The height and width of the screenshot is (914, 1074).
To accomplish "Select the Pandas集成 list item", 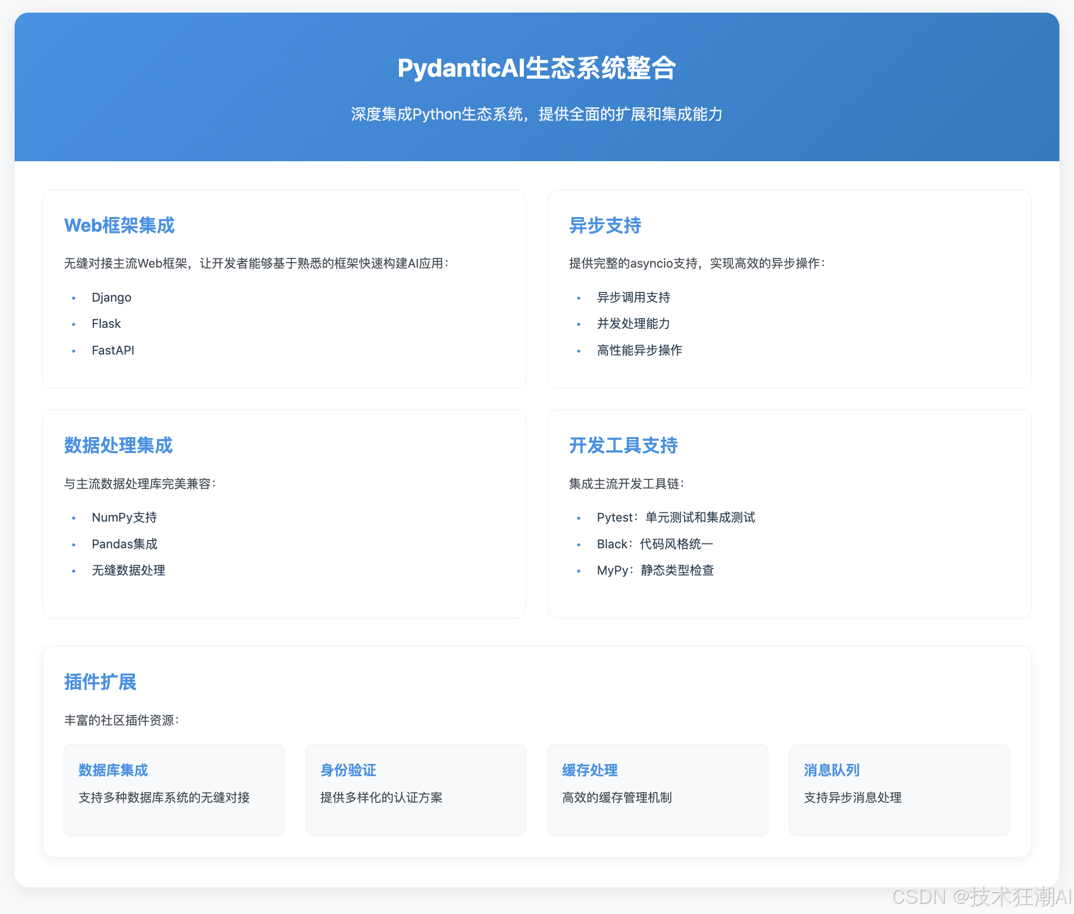I will [124, 544].
